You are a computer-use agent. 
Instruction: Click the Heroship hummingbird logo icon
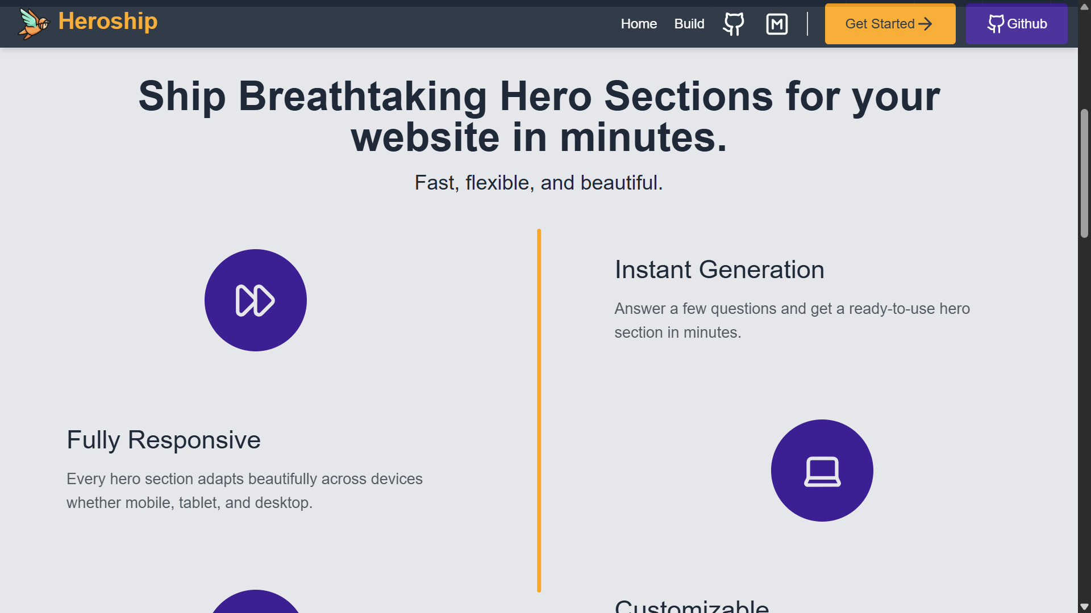(33, 24)
